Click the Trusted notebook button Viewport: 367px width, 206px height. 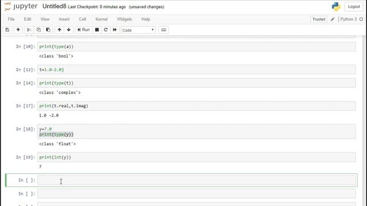coord(319,19)
